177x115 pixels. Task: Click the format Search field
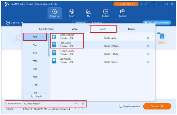click(36, 96)
